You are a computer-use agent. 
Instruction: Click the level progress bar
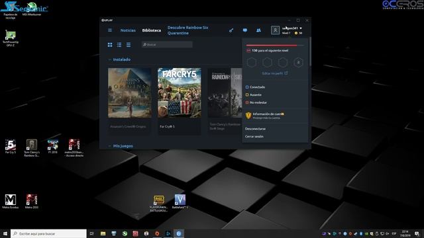(275, 46)
